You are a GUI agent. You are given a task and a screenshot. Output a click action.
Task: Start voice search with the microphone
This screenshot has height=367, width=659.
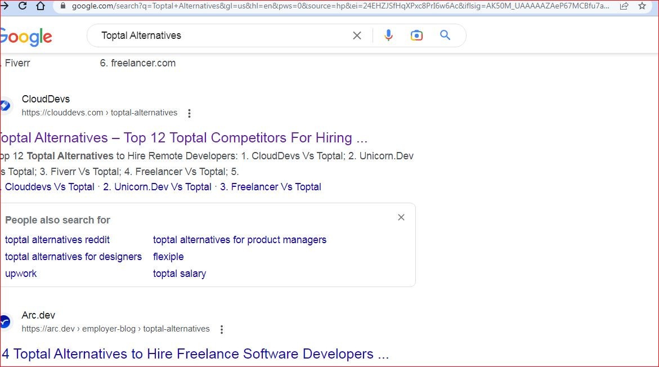tap(388, 35)
